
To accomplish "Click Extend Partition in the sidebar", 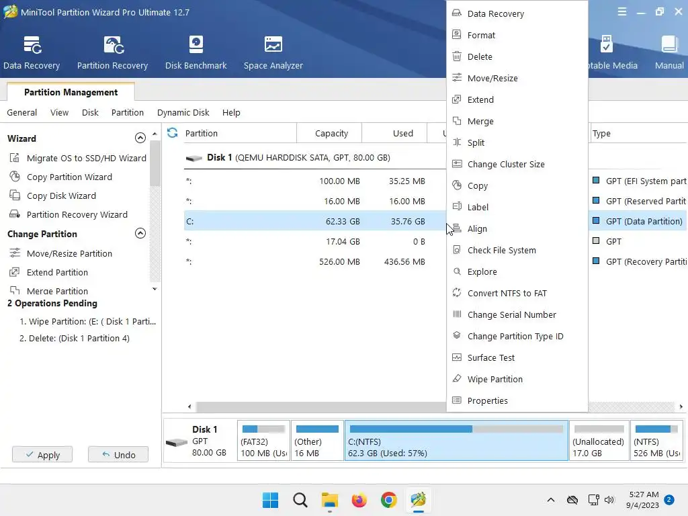I will pos(57,272).
